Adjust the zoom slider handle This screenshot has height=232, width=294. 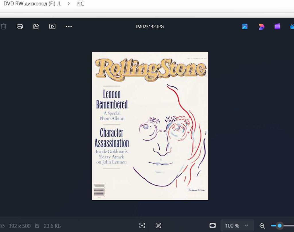280,225
